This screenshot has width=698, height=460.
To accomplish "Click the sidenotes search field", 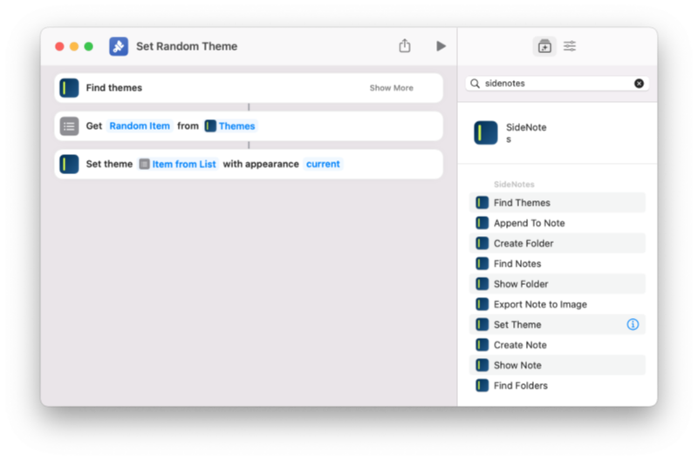I will 557,84.
